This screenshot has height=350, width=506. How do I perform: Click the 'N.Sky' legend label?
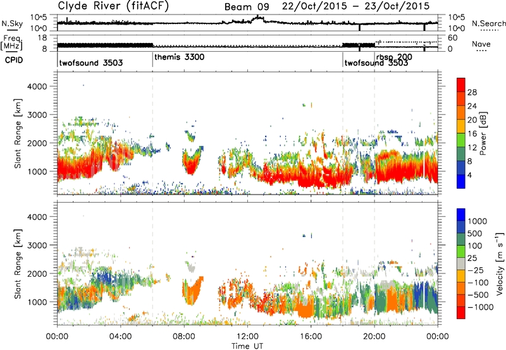(12, 23)
